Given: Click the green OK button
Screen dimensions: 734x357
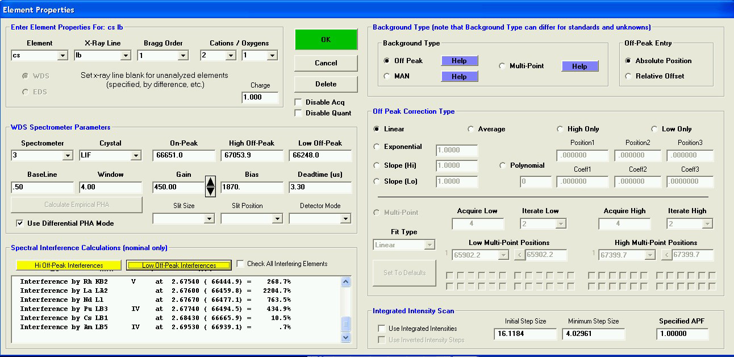Looking at the screenshot, I should [x=326, y=40].
